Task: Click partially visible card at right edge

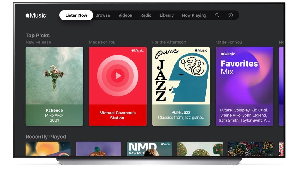Action: (281, 86)
